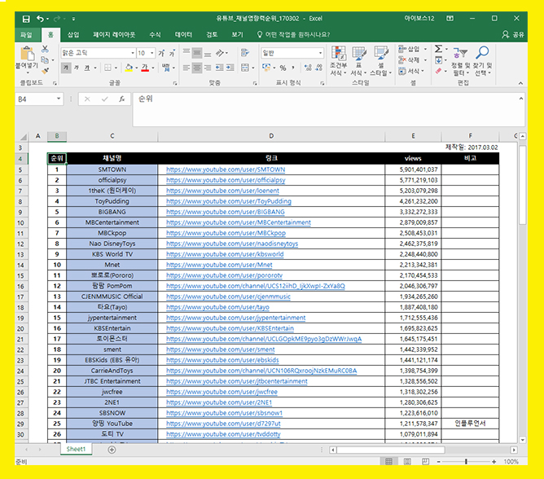This screenshot has width=544, height=479.
Task: Click the Borders grid icon
Action: [107, 68]
